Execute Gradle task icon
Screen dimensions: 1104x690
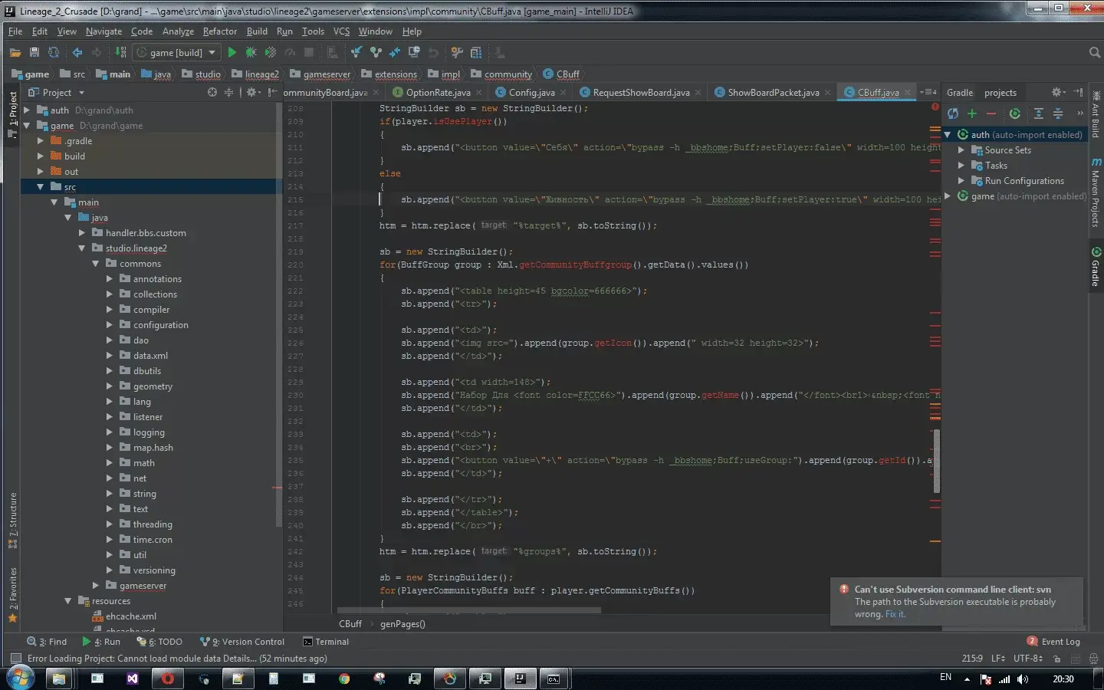tap(1015, 113)
